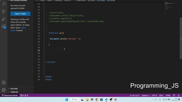Click line number 23 in the gutter
The width and height of the screenshot is (182, 102).
(39, 33)
